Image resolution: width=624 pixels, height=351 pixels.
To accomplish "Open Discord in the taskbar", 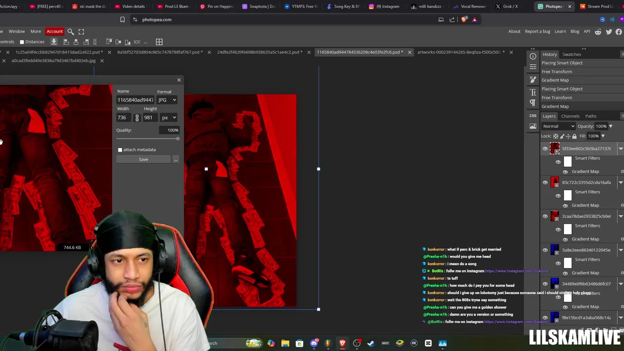I will tap(314, 343).
